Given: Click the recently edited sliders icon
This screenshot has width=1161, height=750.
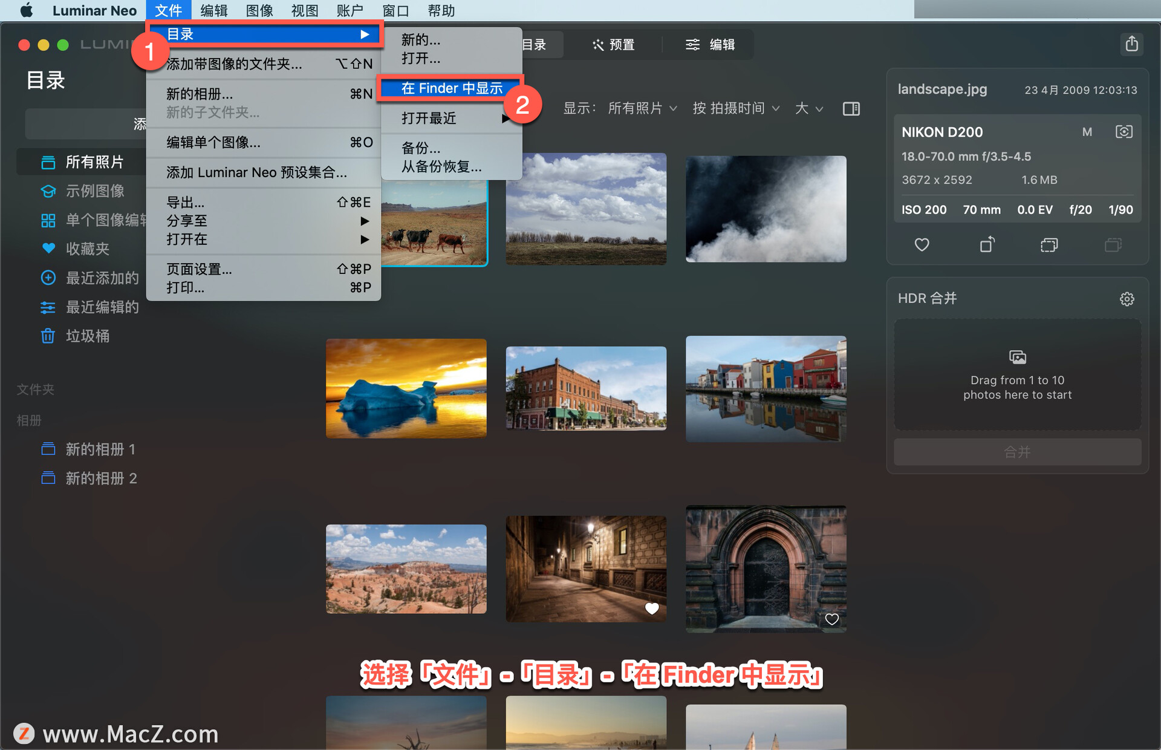Looking at the screenshot, I should click(48, 307).
